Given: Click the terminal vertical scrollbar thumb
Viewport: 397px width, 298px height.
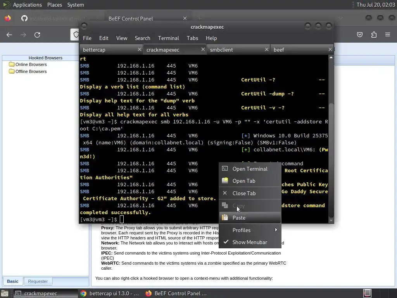Looking at the screenshot, I should coord(331,159).
